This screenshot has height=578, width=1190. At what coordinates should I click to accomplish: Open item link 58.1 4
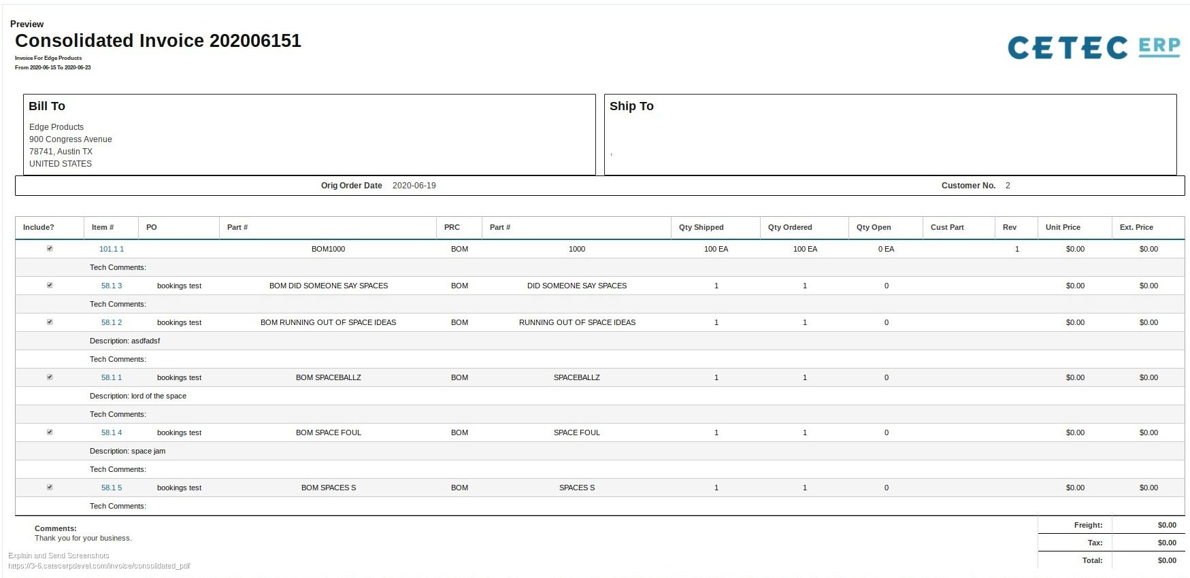(x=112, y=433)
